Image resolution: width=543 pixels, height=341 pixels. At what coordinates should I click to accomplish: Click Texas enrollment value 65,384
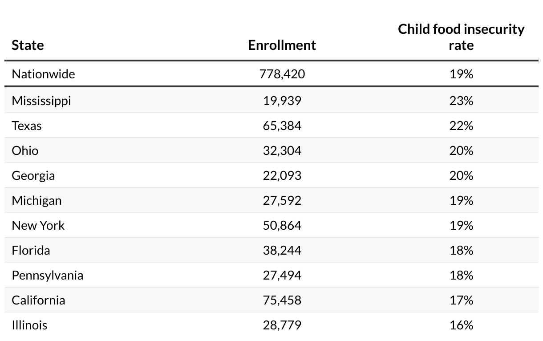tap(282, 126)
